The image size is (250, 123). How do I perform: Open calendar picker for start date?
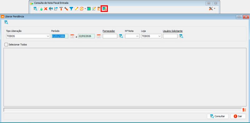72,36
